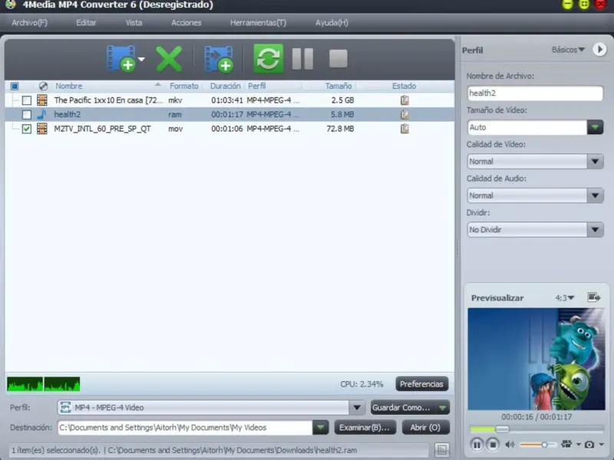Click the Examinar(B)... button

(365, 428)
